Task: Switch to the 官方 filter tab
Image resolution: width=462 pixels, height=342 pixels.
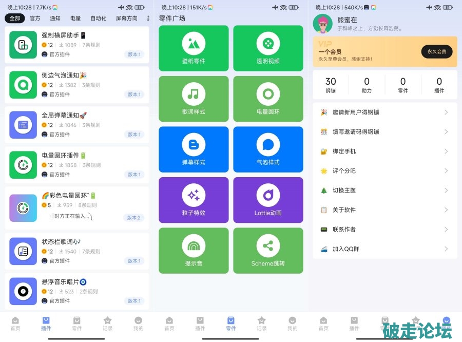Action: pyautogui.click(x=35, y=18)
